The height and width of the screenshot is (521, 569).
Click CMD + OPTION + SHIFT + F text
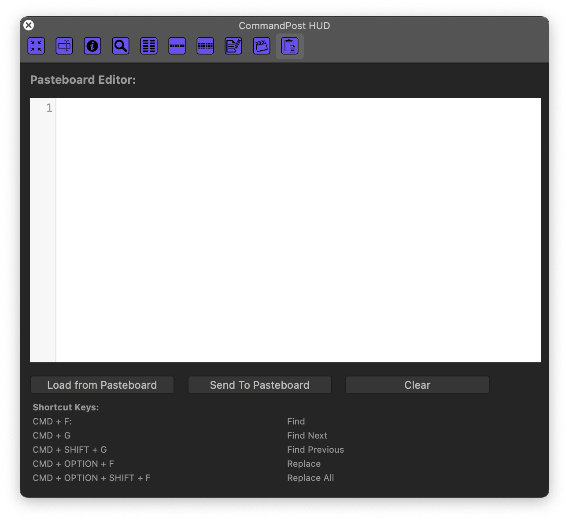point(92,478)
